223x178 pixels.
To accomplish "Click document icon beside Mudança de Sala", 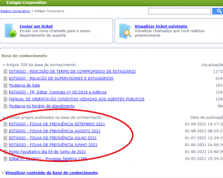I will click(5, 85).
